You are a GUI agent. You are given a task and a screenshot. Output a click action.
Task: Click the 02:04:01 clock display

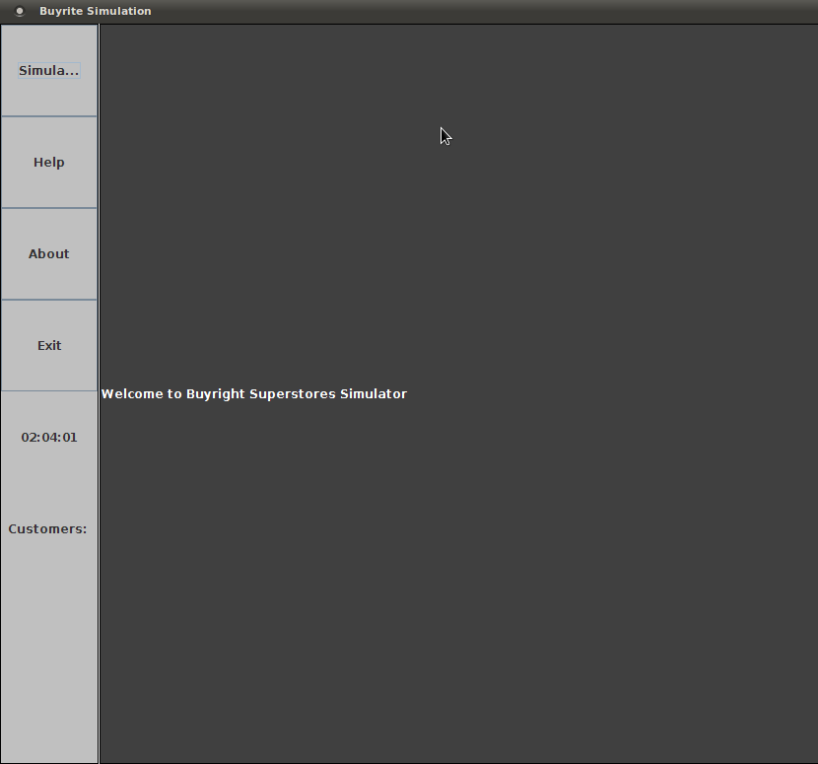(x=49, y=438)
